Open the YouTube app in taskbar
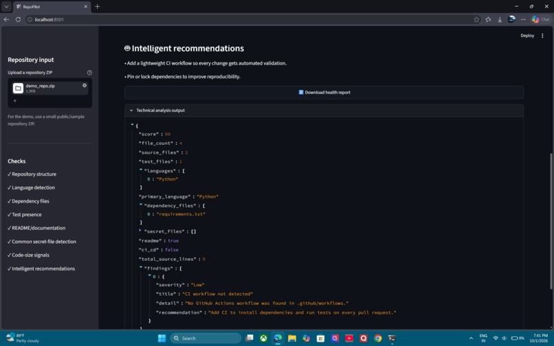The image size is (554, 346). pyautogui.click(x=349, y=338)
